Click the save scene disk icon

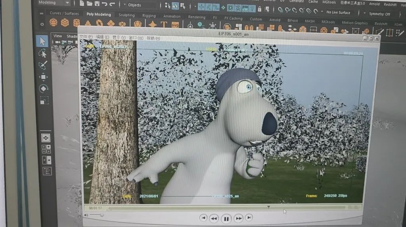tap(97, 4)
